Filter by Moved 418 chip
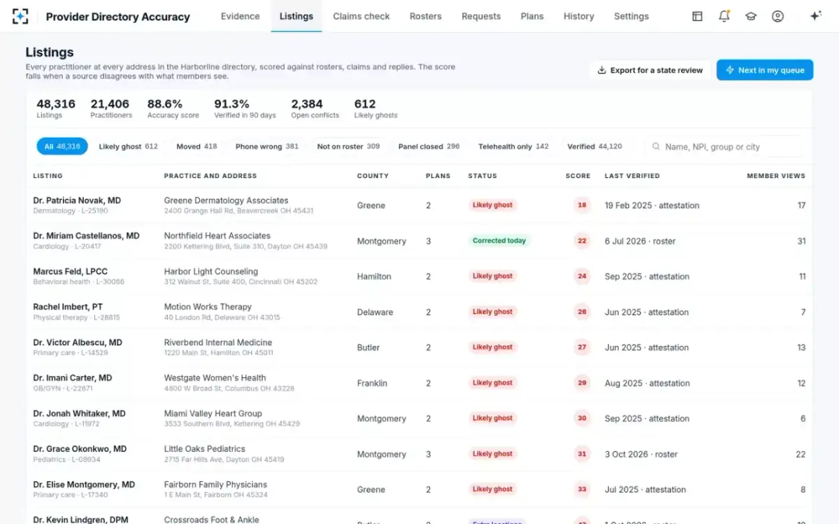 click(x=196, y=147)
